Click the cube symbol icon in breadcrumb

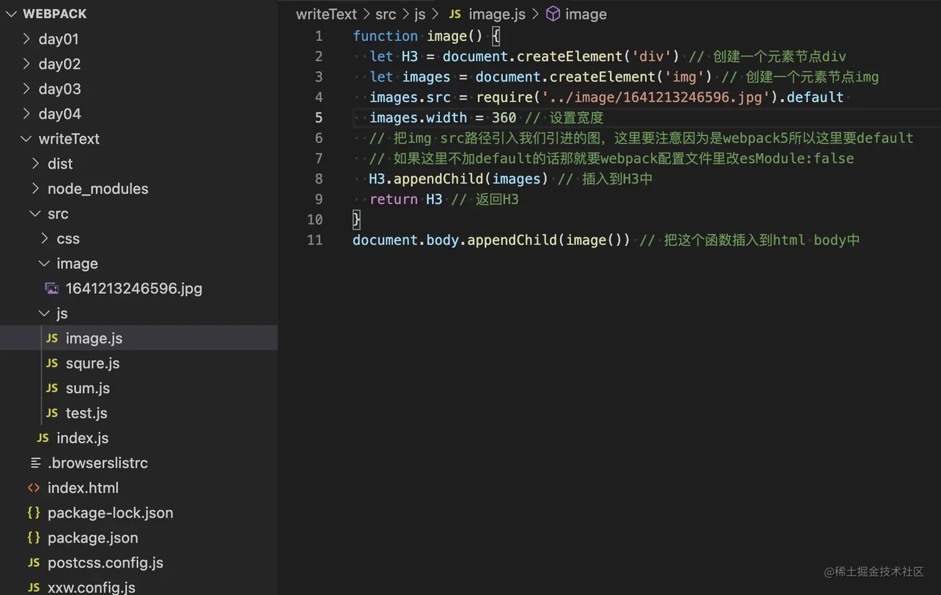553,14
